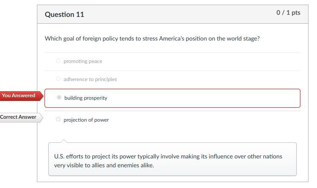Click the "Question 11" heading

tap(65, 14)
